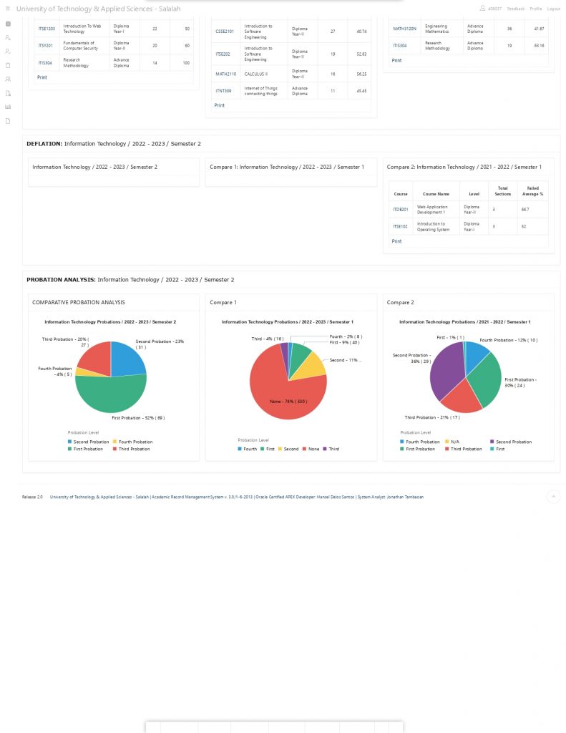
Task: Click the 406037 username text
Action: [x=494, y=9]
